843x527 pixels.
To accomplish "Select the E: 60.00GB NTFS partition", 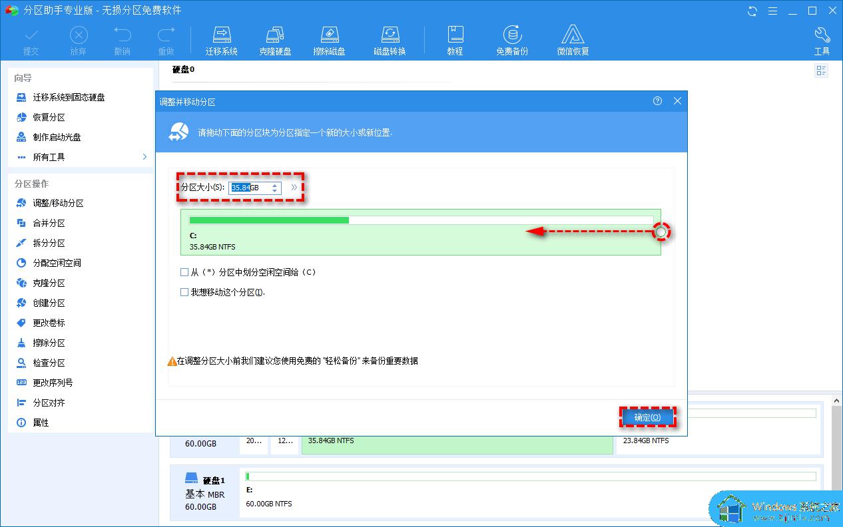I will [531, 492].
